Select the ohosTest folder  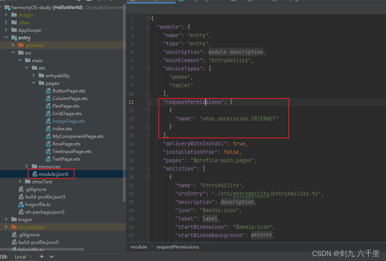pos(42,182)
